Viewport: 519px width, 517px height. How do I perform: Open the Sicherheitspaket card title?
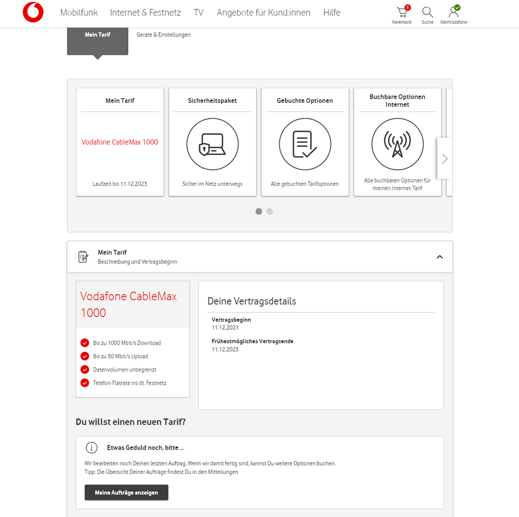click(212, 101)
